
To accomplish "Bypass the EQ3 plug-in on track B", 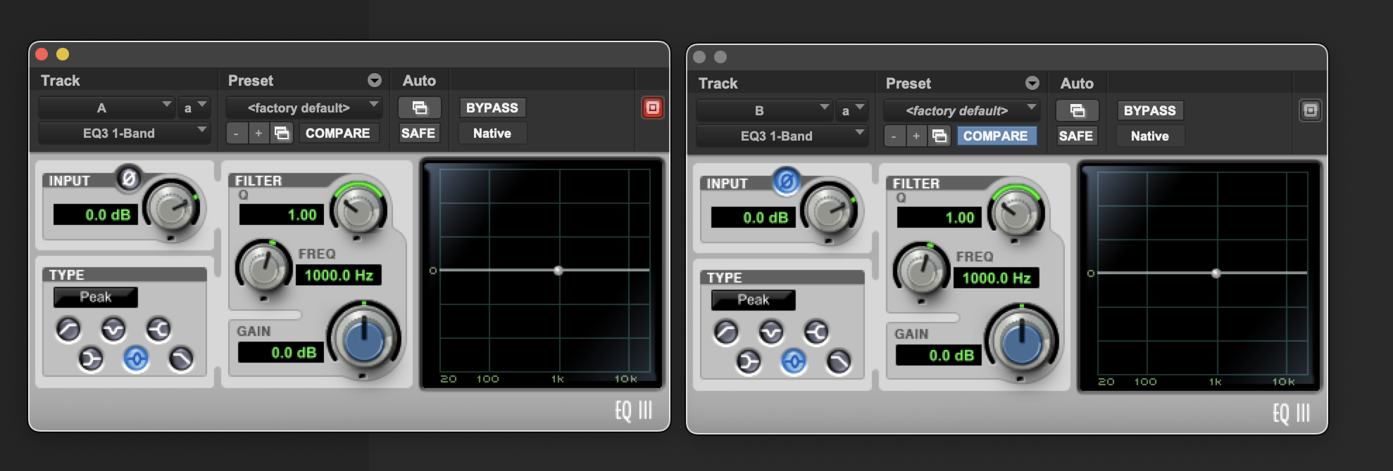I will [1150, 110].
